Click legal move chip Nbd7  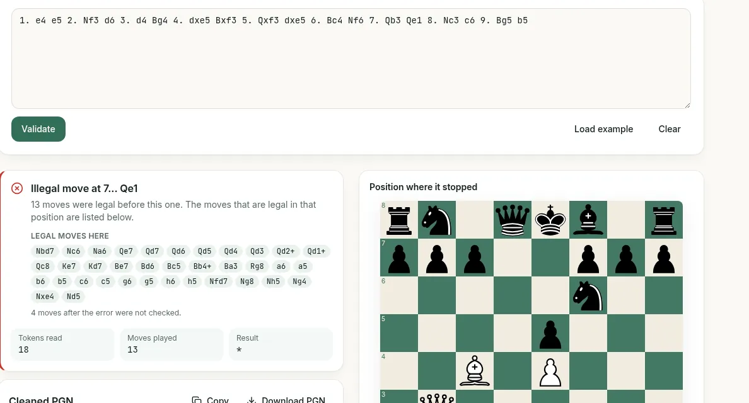click(45, 251)
